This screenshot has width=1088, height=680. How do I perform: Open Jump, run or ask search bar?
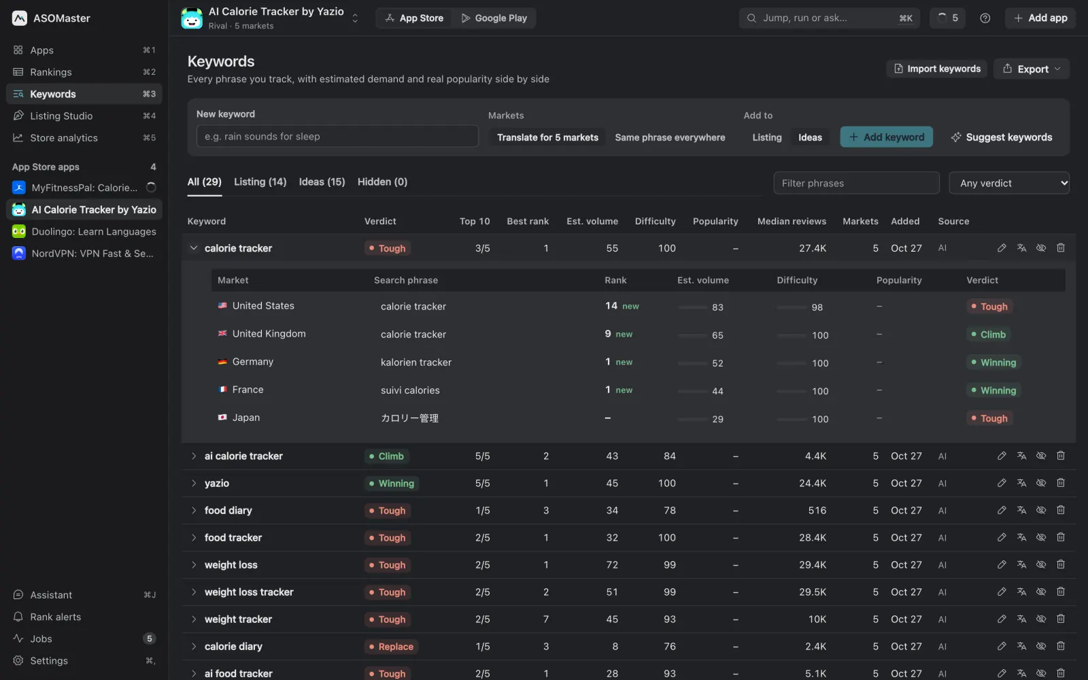tap(830, 18)
